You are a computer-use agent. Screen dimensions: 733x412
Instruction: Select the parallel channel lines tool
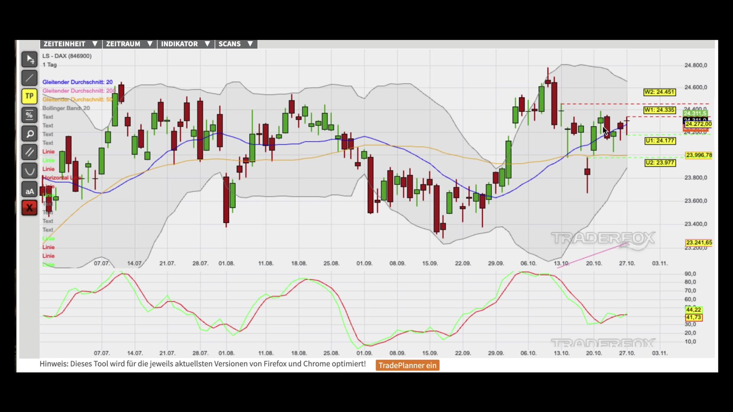point(29,152)
